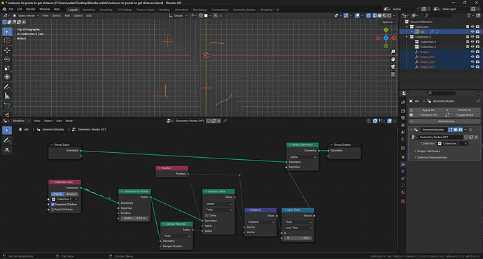The image size is (483, 259).
Task: Select the Measure tool in viewport toolbar
Action: pos(7,96)
